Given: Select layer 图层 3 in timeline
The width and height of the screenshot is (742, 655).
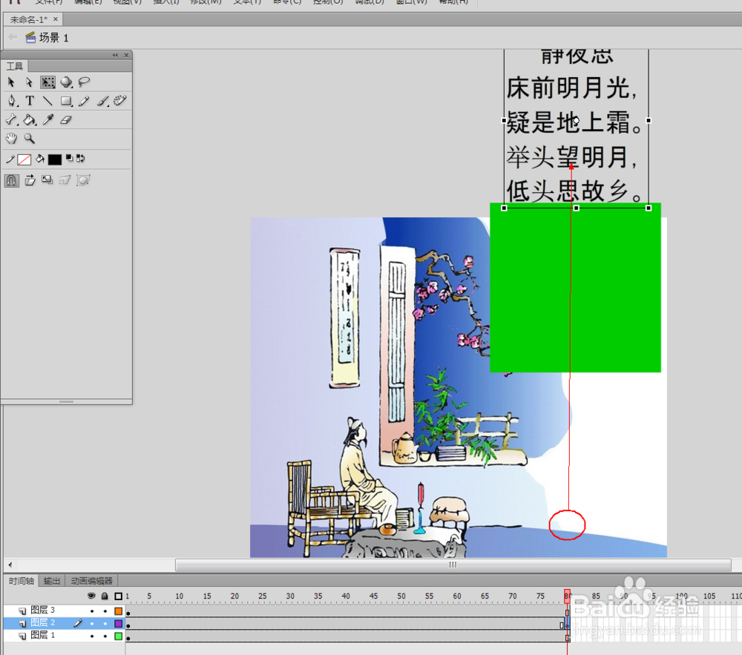Looking at the screenshot, I should pyautogui.click(x=43, y=610).
